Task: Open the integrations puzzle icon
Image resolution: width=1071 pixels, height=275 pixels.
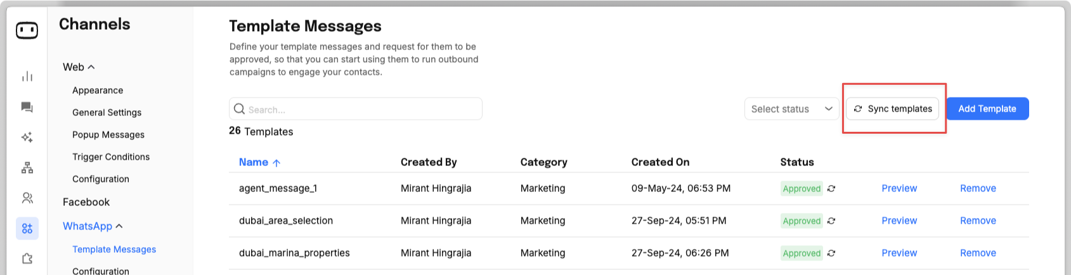Action: (27, 259)
